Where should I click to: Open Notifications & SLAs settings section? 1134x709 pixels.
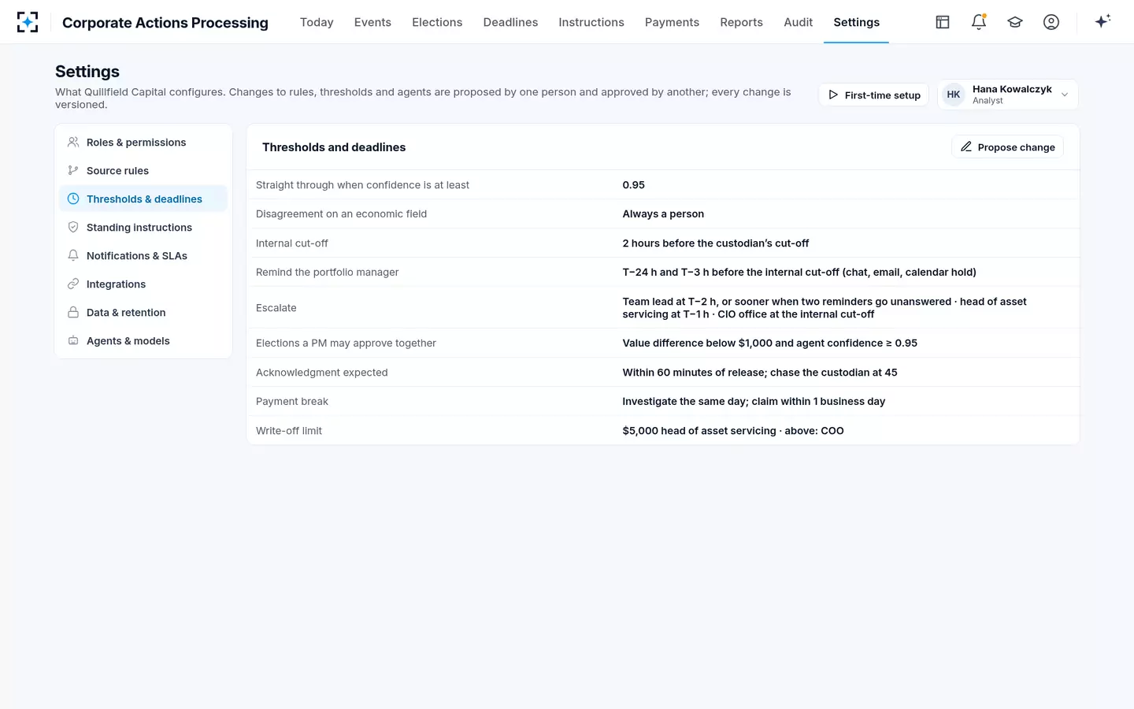pyautogui.click(x=143, y=256)
